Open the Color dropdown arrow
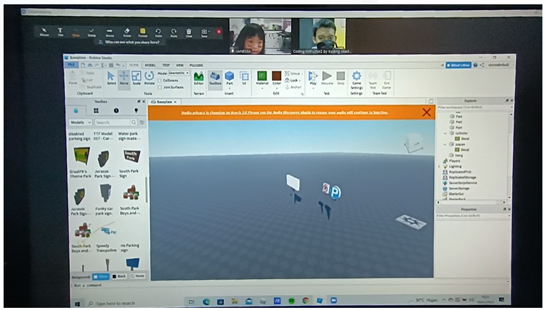The width and height of the screenshot is (546, 310). tap(277, 88)
